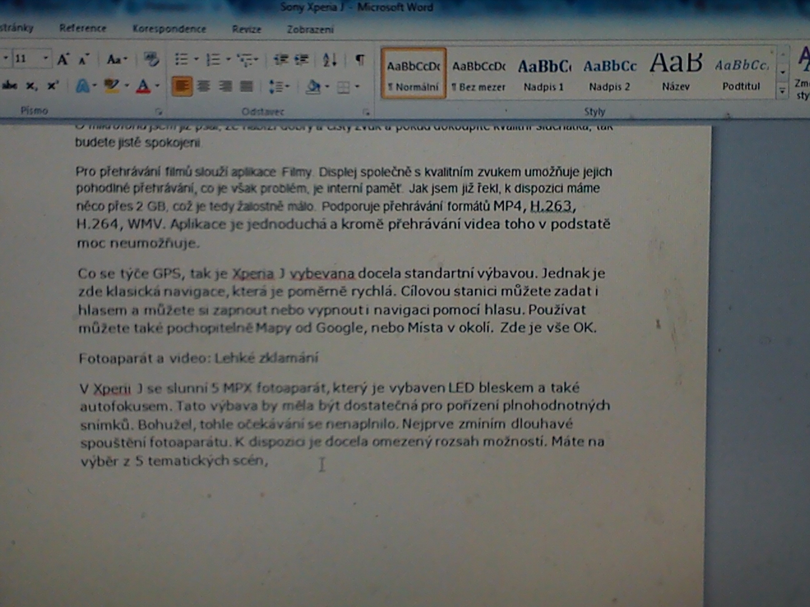Apply bulleted list formatting

point(181,59)
